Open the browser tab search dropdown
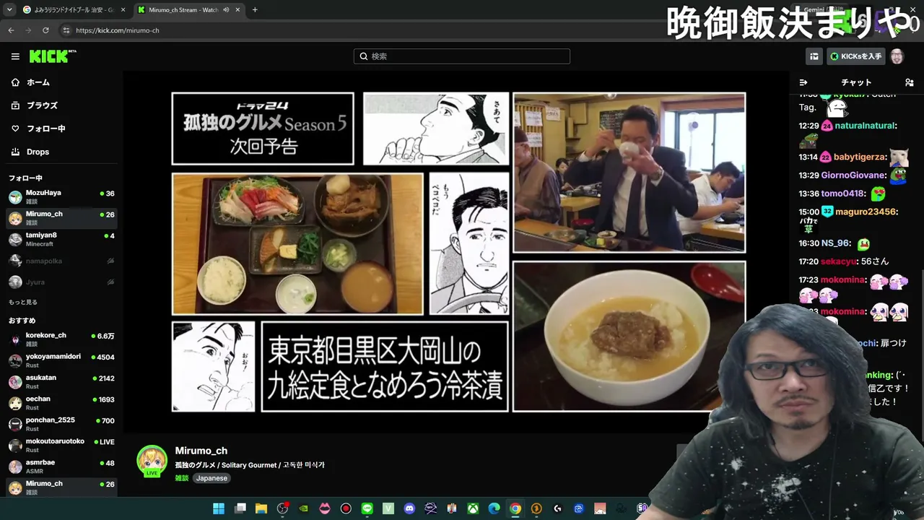This screenshot has width=924, height=520. [x=9, y=10]
